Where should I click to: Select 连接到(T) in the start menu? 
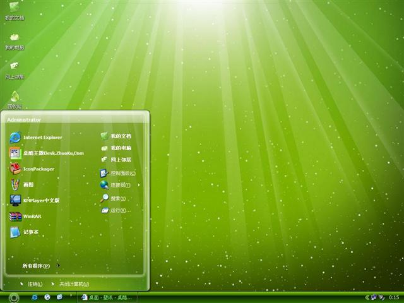115,185
